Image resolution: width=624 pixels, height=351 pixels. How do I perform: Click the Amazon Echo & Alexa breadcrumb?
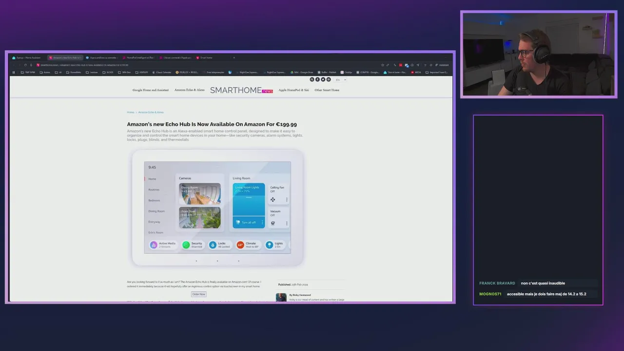click(x=151, y=112)
